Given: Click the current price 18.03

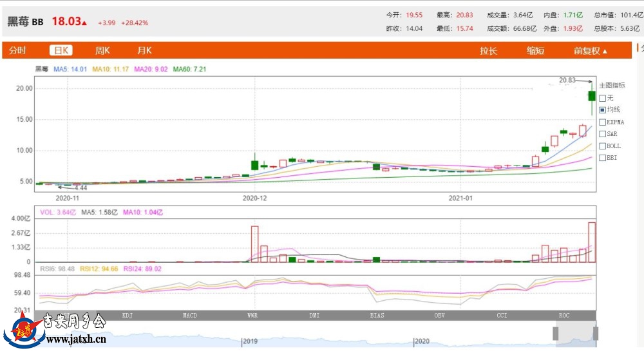Looking at the screenshot, I should 66,21.
